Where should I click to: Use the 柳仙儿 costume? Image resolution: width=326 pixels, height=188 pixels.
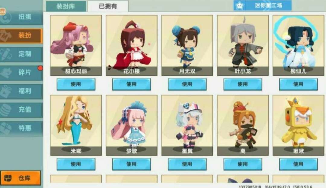point(298,84)
